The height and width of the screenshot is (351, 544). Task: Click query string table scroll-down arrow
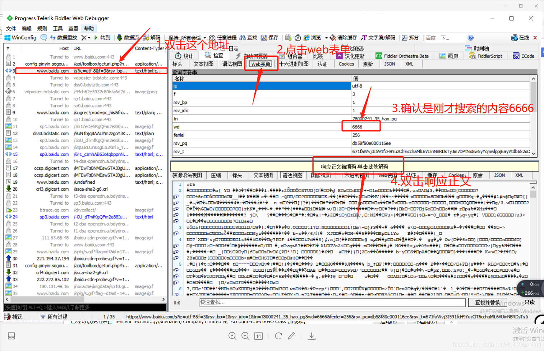tap(534, 153)
